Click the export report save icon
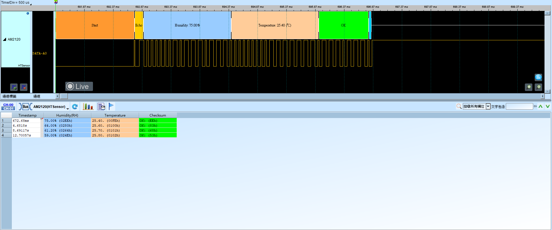 click(101, 107)
